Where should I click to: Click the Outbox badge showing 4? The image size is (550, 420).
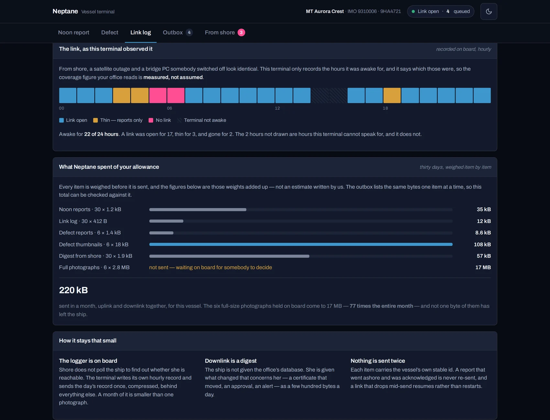(189, 32)
